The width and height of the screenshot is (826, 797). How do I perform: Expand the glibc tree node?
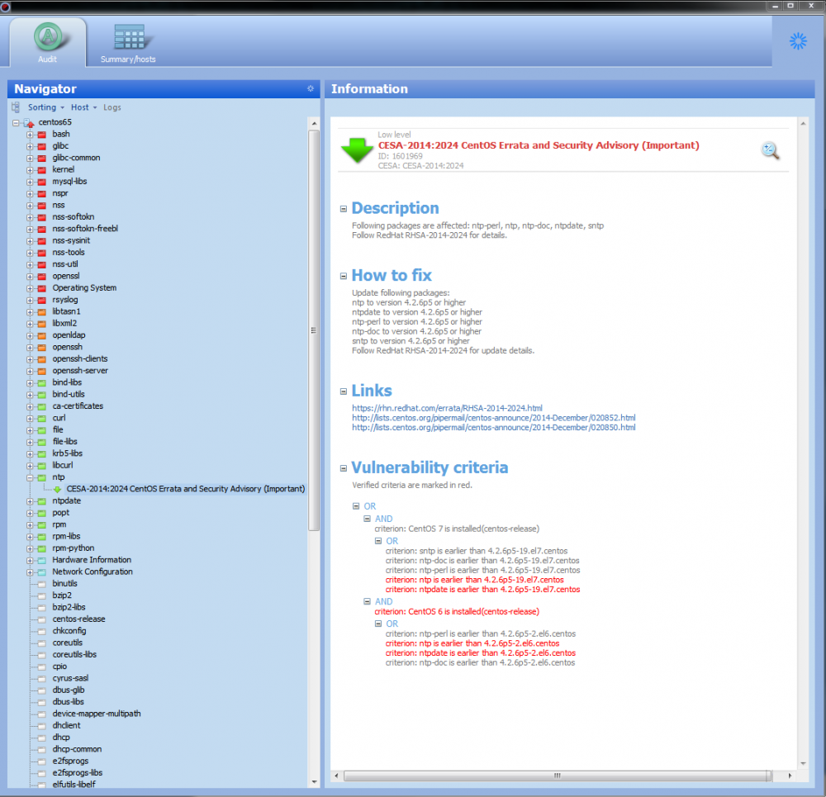tap(30, 146)
